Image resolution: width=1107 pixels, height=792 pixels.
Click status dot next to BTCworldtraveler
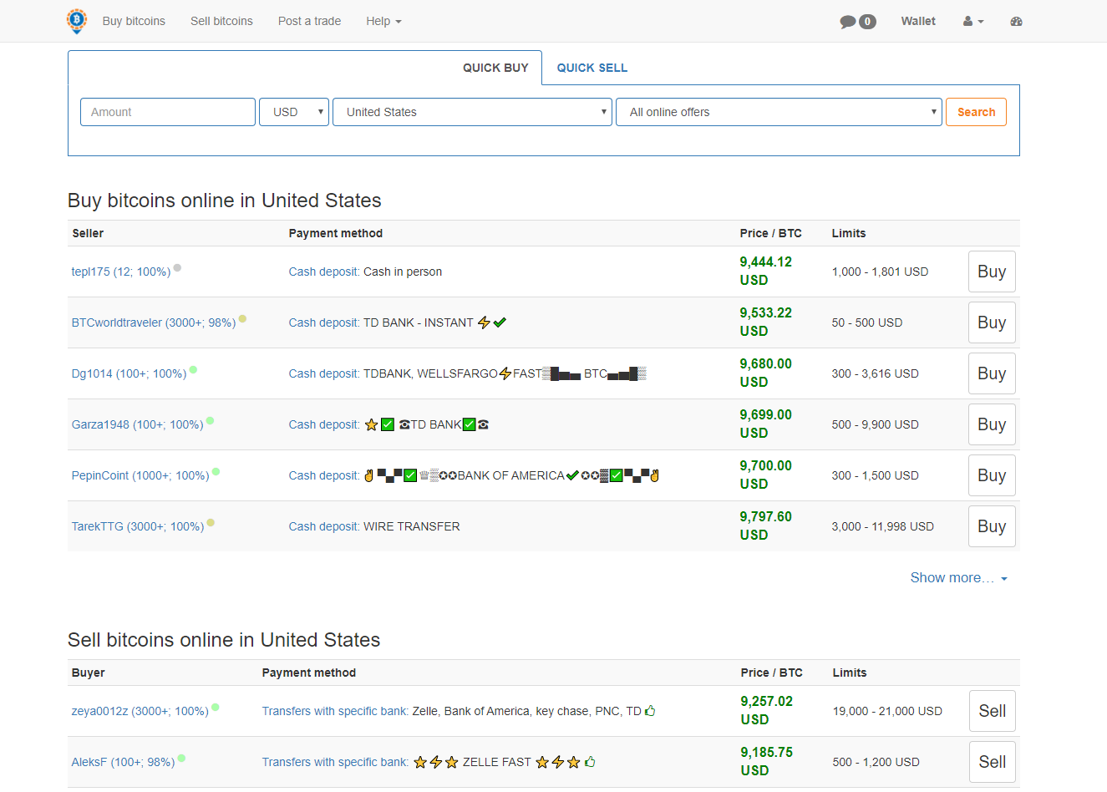[242, 319]
